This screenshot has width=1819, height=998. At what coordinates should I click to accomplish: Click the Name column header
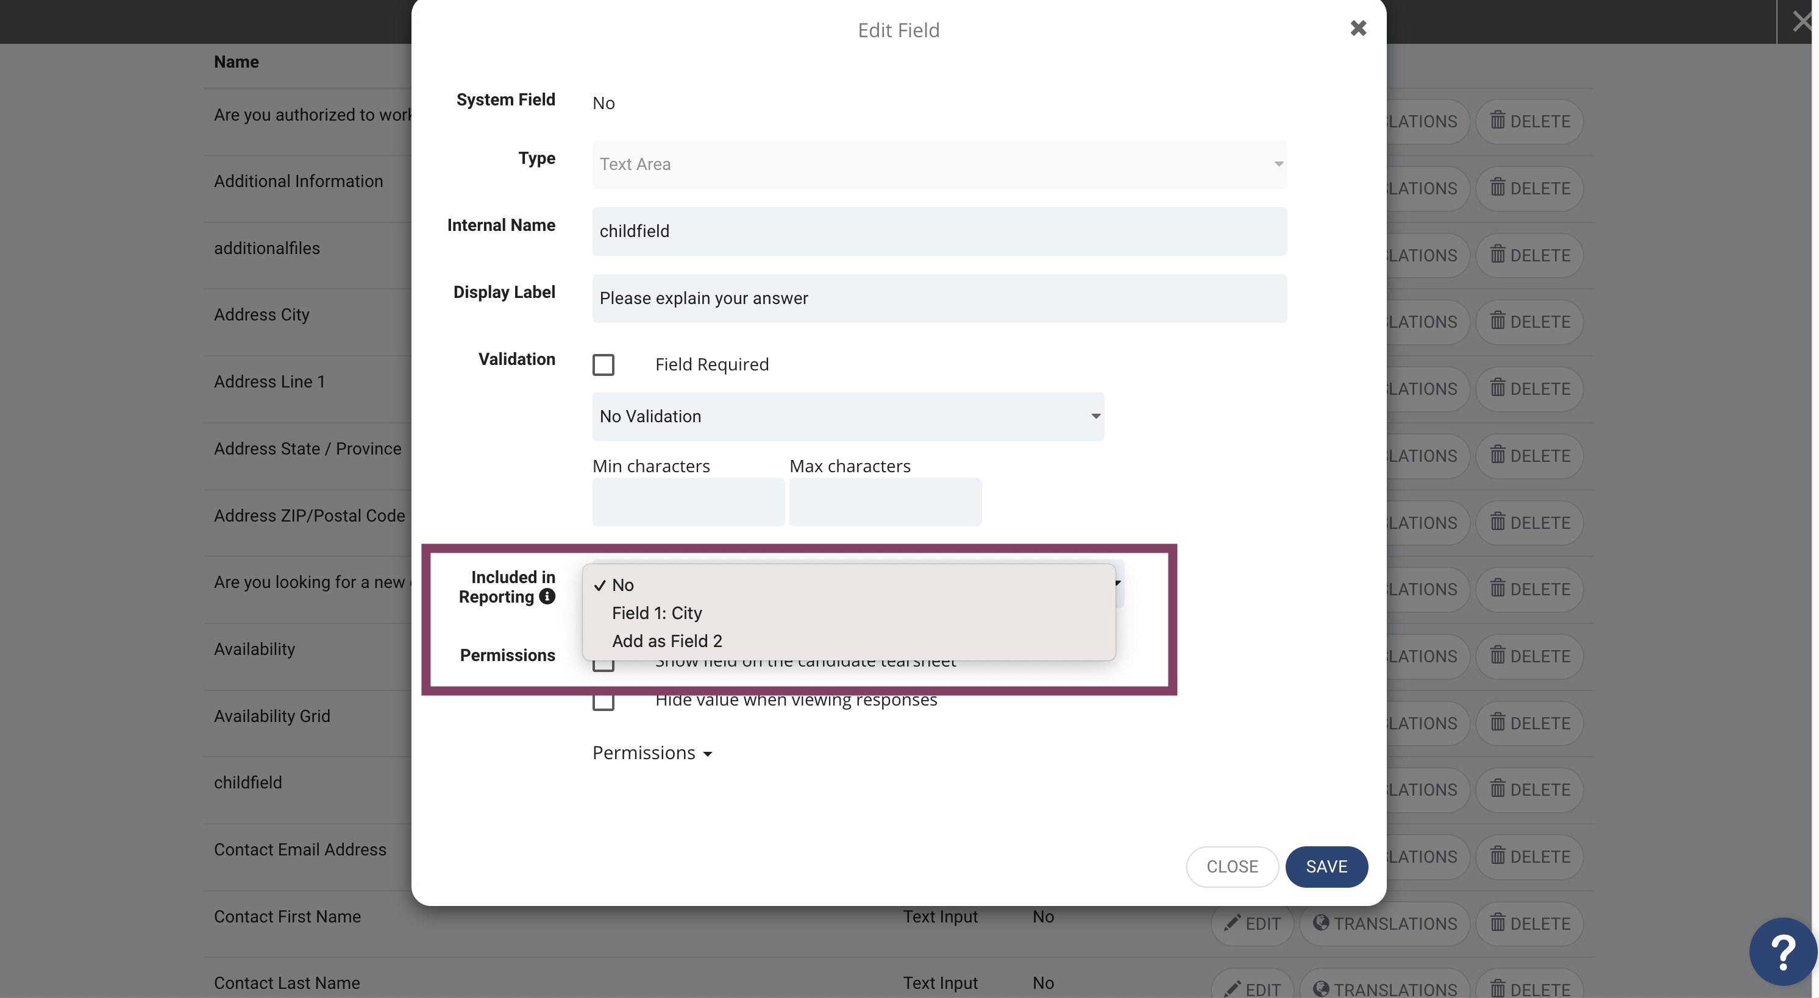[x=237, y=62]
